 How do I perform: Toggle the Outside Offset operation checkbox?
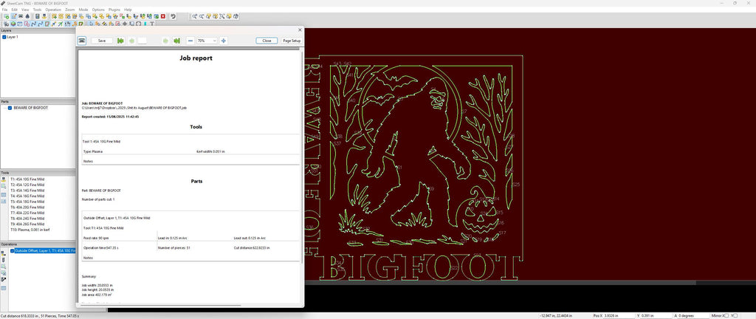point(13,250)
